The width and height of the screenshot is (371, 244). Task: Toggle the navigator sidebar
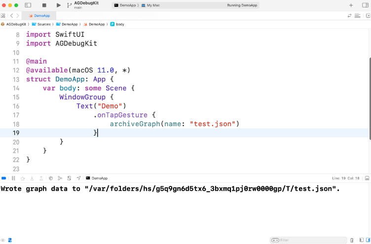click(x=28, y=5)
